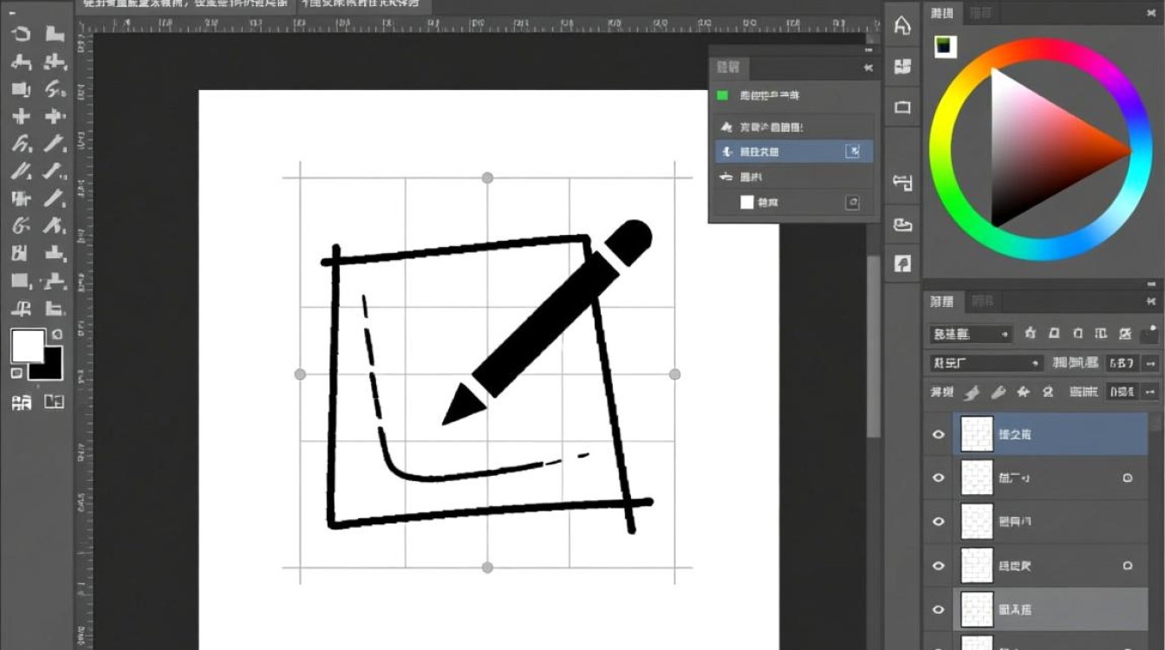Click the home icon in the collapsed panel strip
1165x650 pixels.
pos(902,26)
